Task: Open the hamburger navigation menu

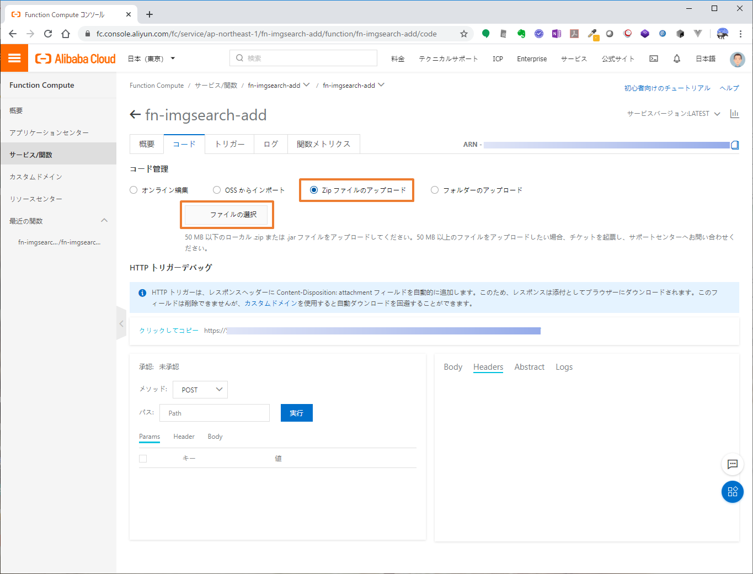Action: [x=14, y=59]
